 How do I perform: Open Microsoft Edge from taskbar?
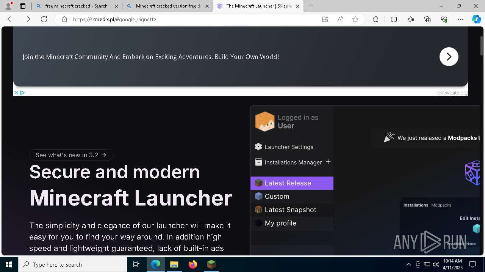point(156,264)
